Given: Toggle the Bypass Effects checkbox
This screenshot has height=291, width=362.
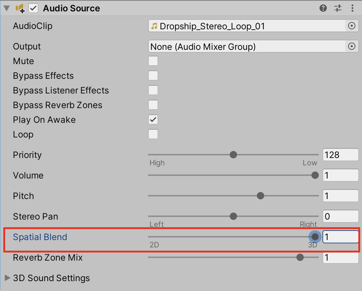Looking at the screenshot, I should (x=153, y=75).
